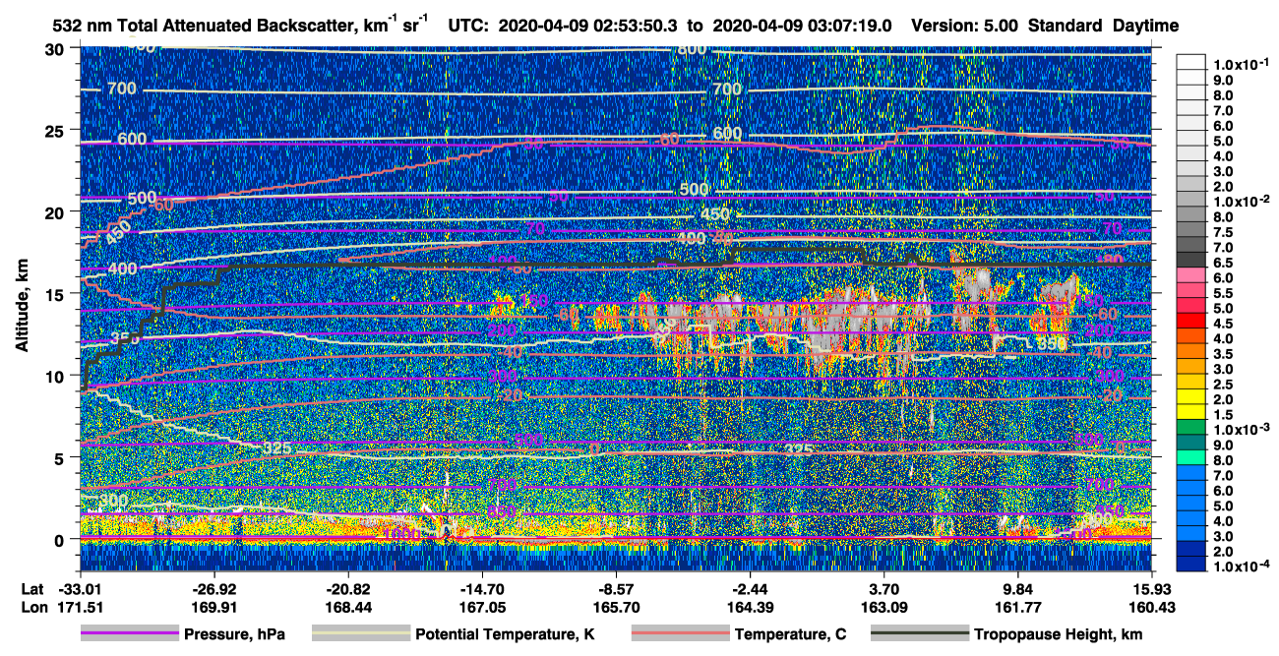
Task: Select the start time 2020-04-09 02:53:50.3
Action: point(589,27)
